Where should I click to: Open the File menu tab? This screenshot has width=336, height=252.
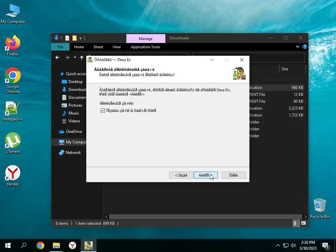[60, 47]
